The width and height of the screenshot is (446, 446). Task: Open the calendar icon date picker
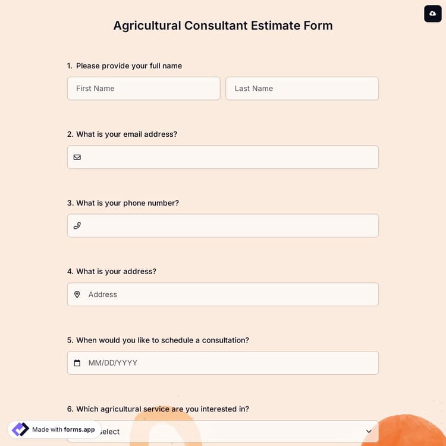77,363
